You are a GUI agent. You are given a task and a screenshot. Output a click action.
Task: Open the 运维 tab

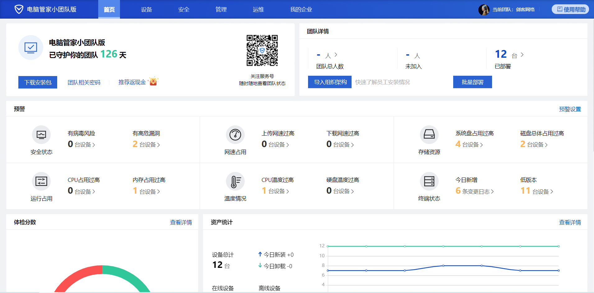pos(258,9)
